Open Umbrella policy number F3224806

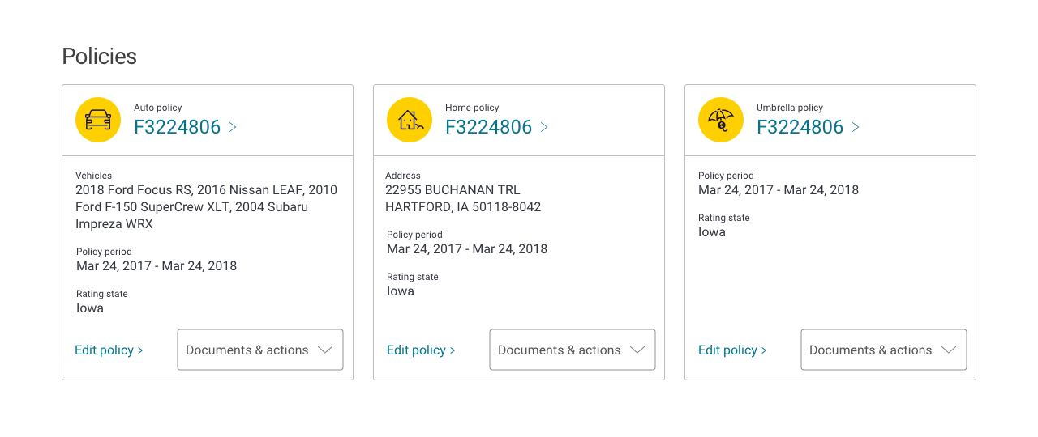(800, 127)
